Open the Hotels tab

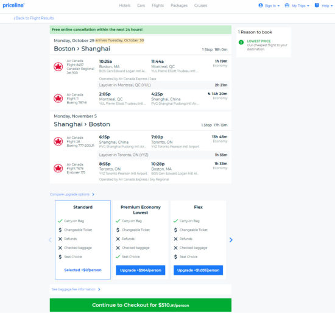(124, 5)
